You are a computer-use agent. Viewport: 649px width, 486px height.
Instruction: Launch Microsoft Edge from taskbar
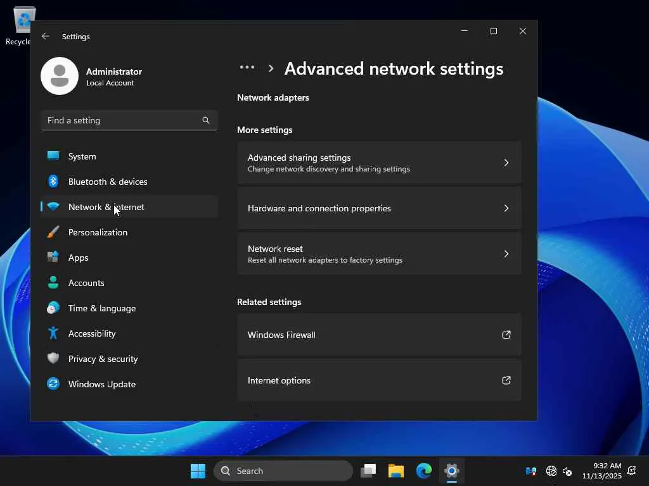click(424, 471)
